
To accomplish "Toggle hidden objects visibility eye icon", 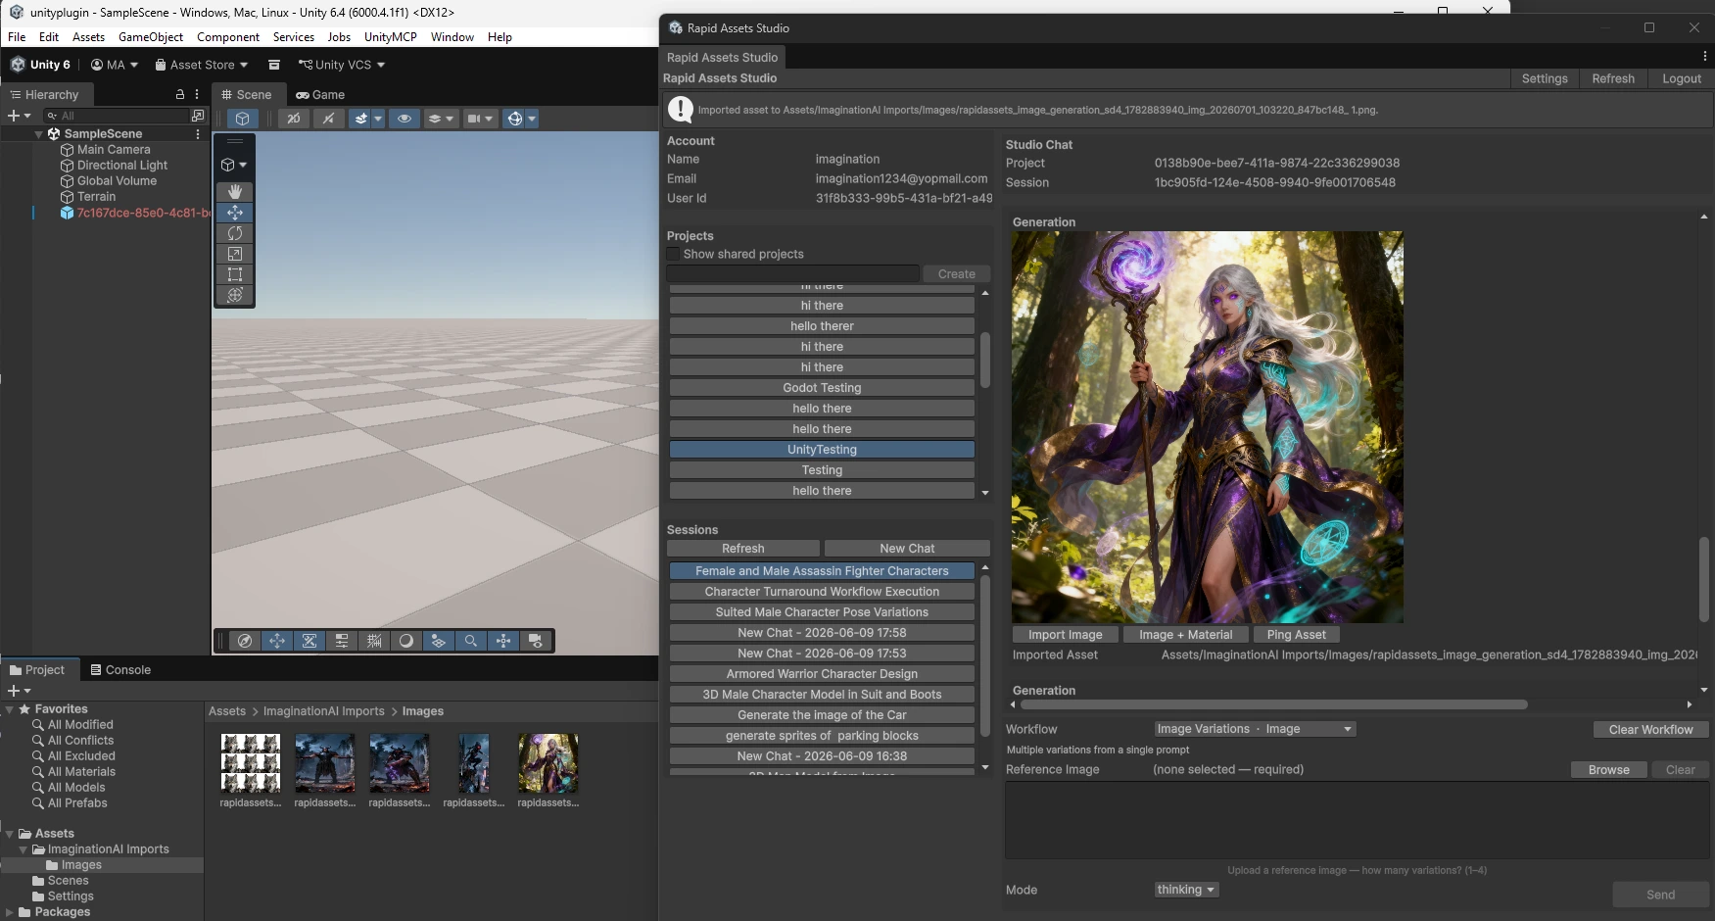I will [x=404, y=119].
